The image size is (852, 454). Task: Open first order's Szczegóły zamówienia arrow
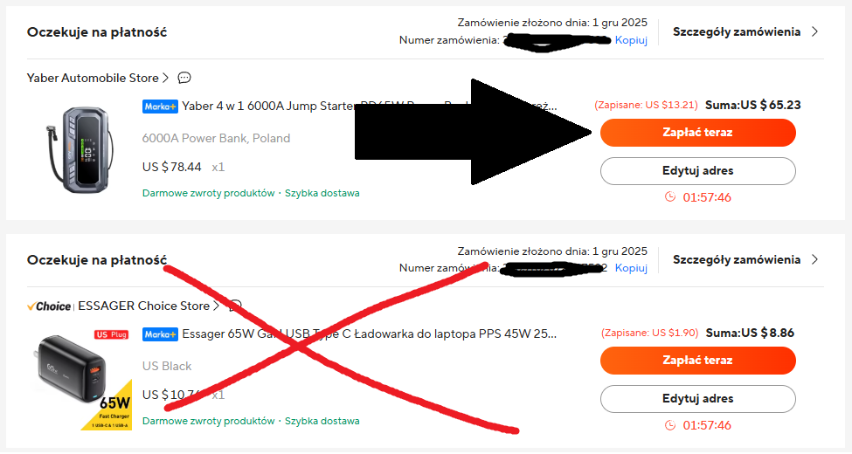(x=814, y=31)
